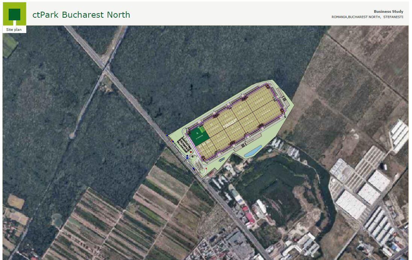
Task: Click the green ctPark tree logo
Action: pos(14,14)
